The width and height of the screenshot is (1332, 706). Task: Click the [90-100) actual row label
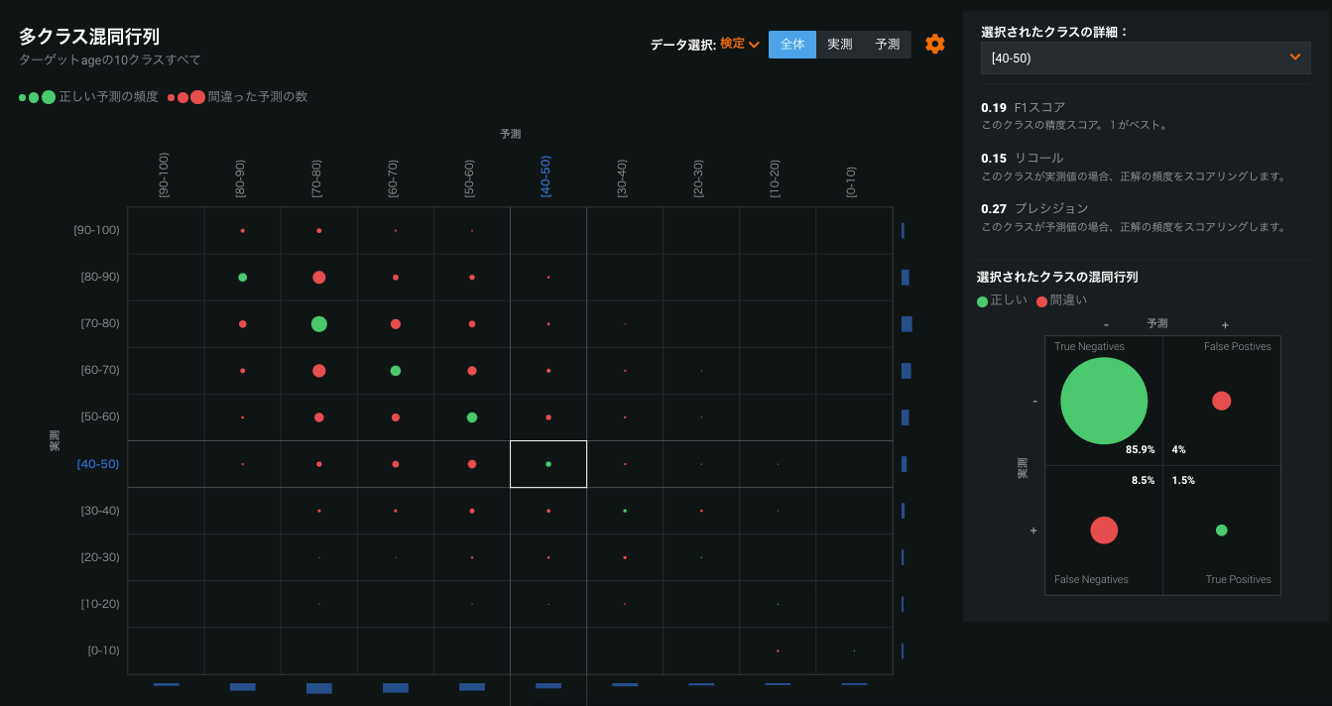tap(96, 230)
